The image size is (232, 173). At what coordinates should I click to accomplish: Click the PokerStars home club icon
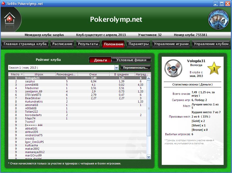10,19
